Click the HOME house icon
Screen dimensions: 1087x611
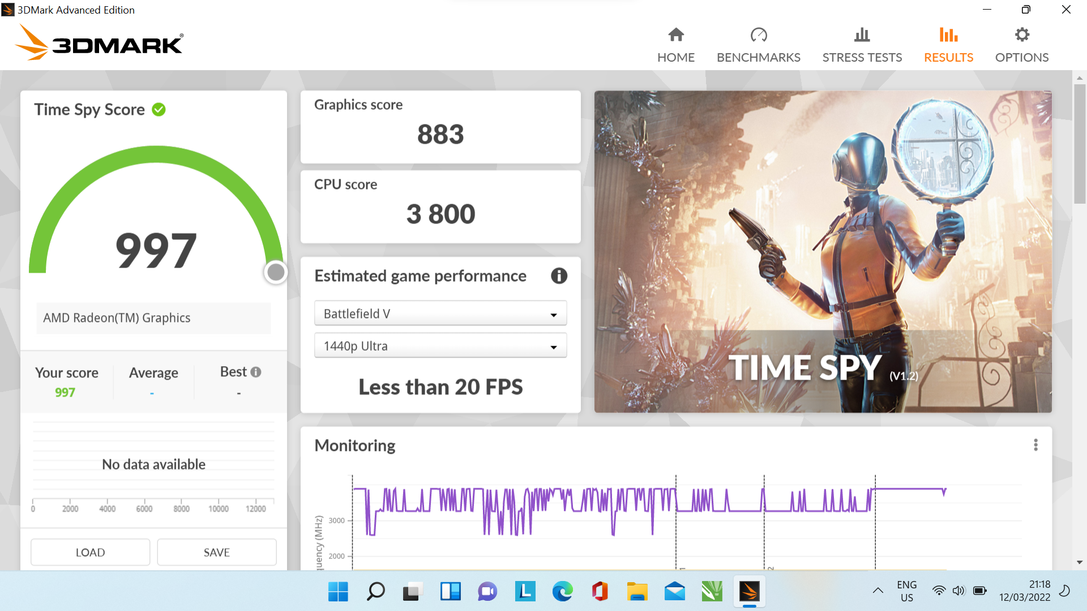pos(676,35)
